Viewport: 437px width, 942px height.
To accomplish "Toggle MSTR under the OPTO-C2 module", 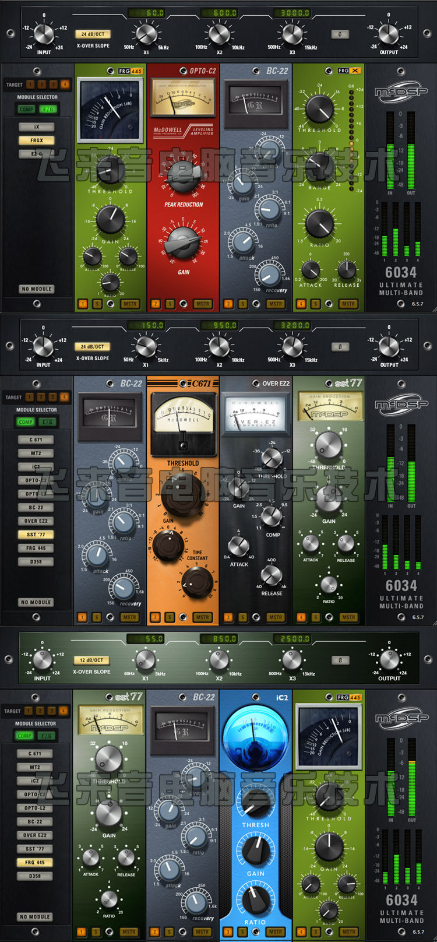I will [202, 304].
